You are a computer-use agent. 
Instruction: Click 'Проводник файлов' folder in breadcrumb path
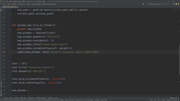point(37,4)
